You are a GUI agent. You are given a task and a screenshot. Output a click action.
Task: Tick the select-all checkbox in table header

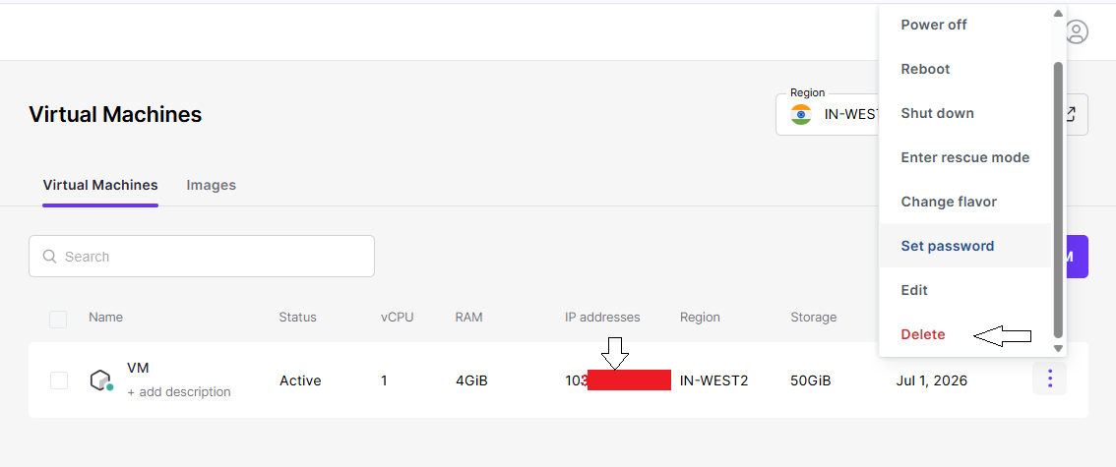pyautogui.click(x=58, y=320)
